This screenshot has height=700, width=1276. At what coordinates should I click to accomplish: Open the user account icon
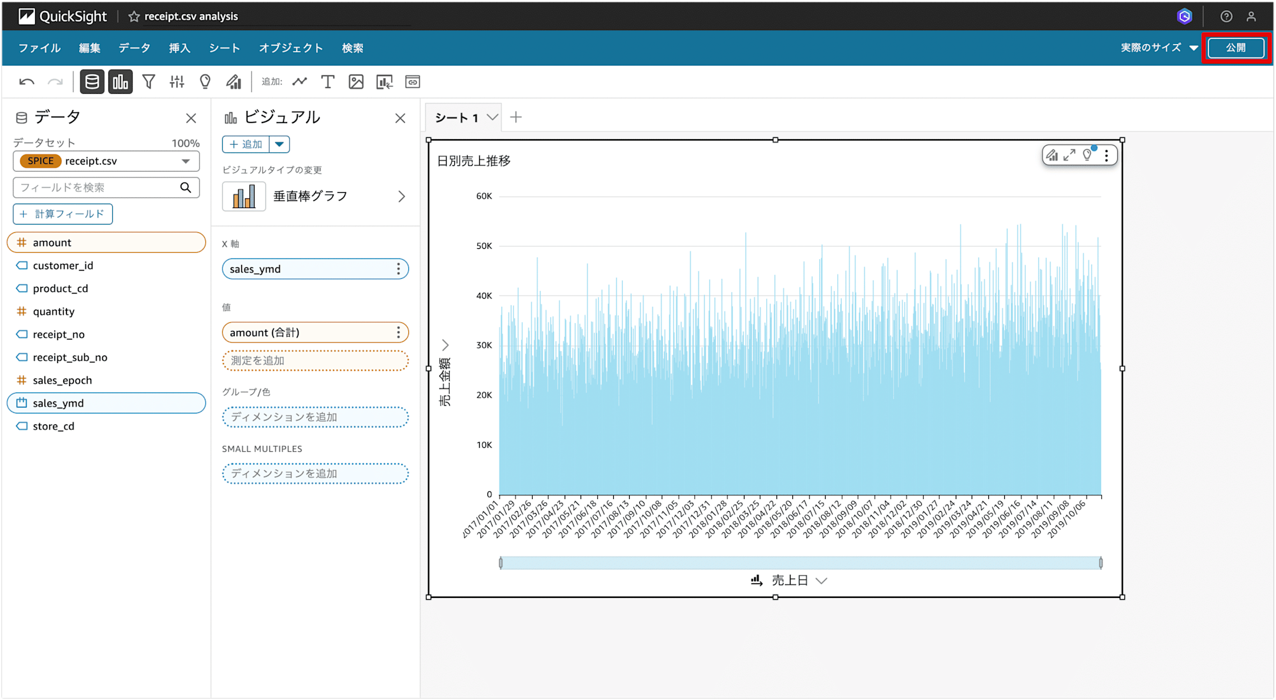(x=1251, y=17)
